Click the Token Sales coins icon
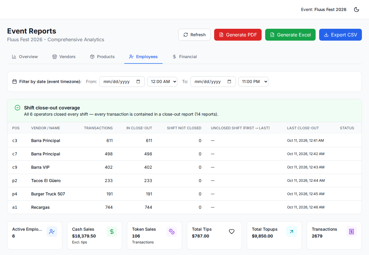This screenshot has width=369, height=255. 172,232
